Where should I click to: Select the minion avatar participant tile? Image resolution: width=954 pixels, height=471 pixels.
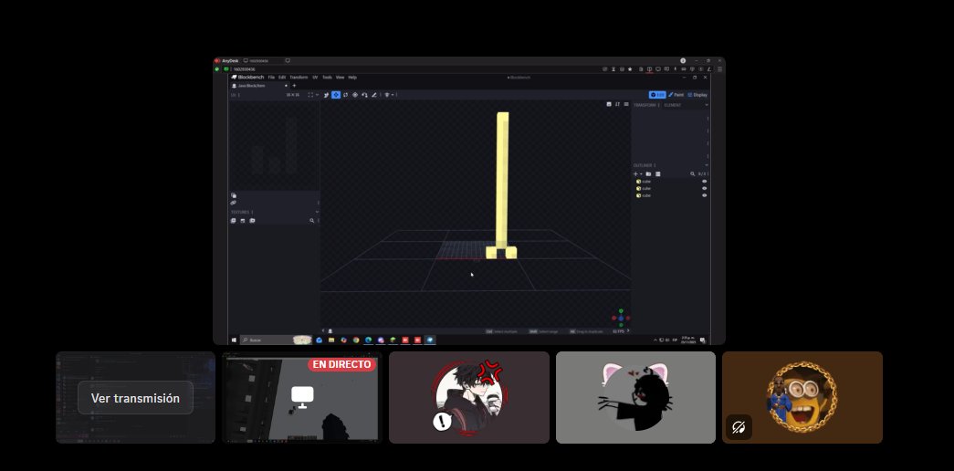(x=802, y=397)
